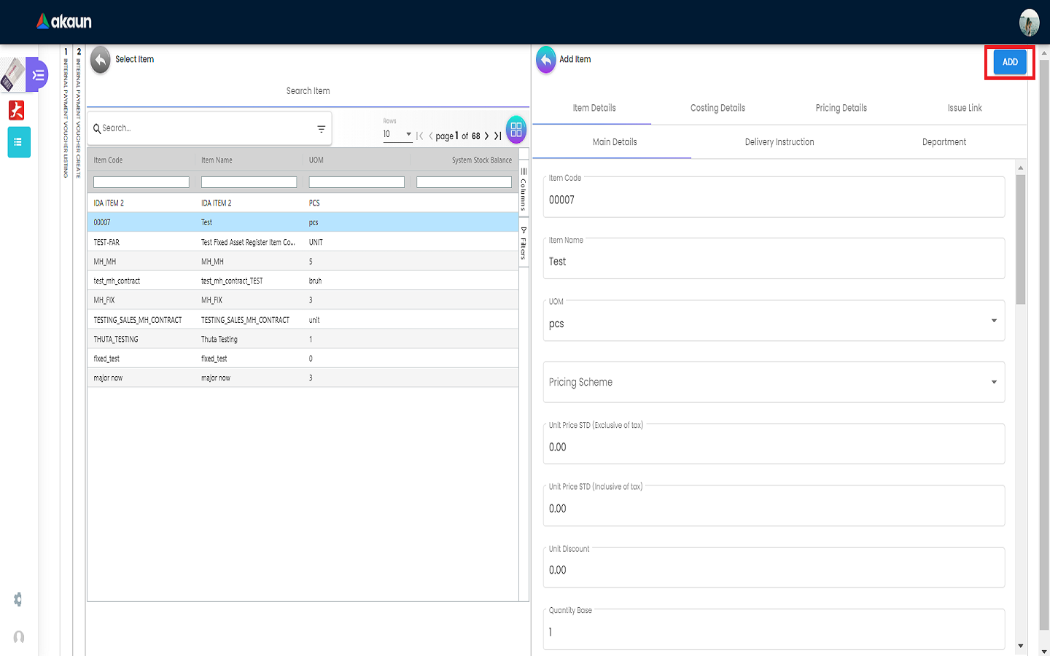Go to the next page of items
Image resolution: width=1050 pixels, height=656 pixels.
[486, 136]
